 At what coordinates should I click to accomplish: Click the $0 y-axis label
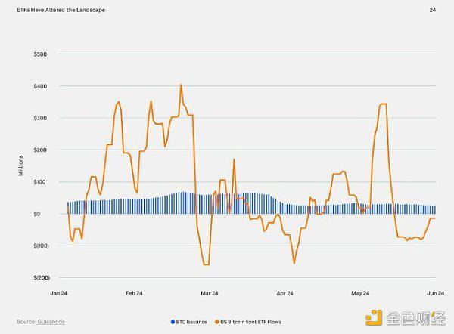pos(43,214)
